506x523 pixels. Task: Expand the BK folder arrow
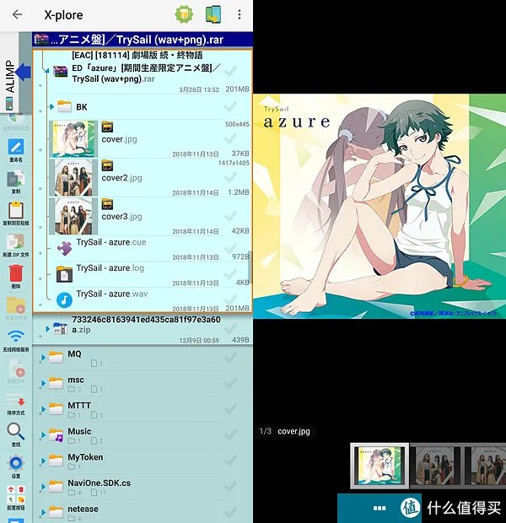click(51, 107)
